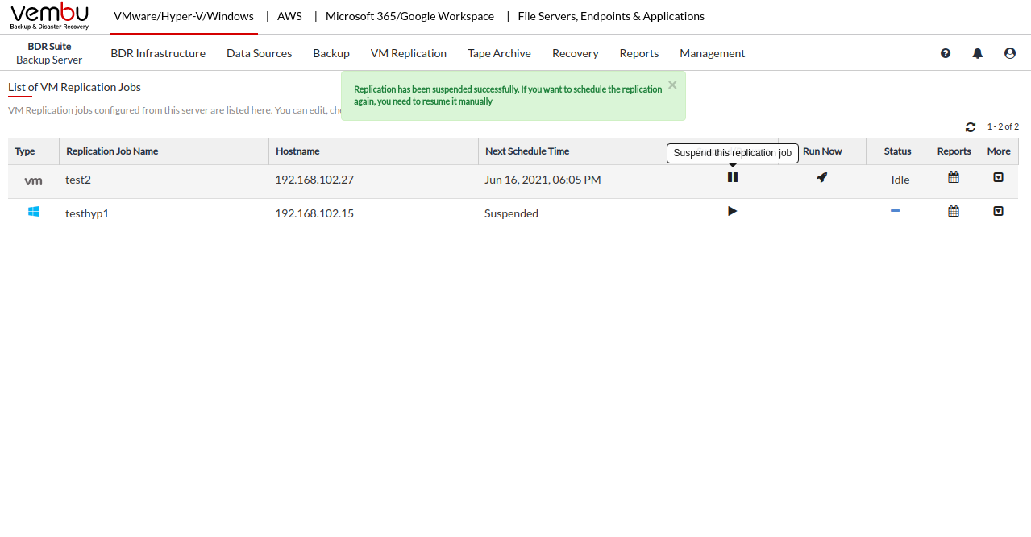Show notifications bell

pos(978,53)
